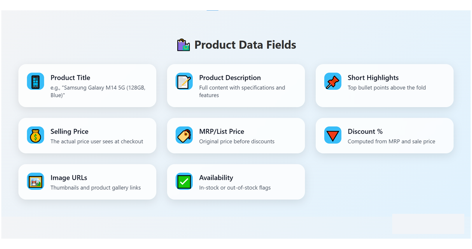Click the blank box at bottom right
The height and width of the screenshot is (249, 472).
point(428,224)
